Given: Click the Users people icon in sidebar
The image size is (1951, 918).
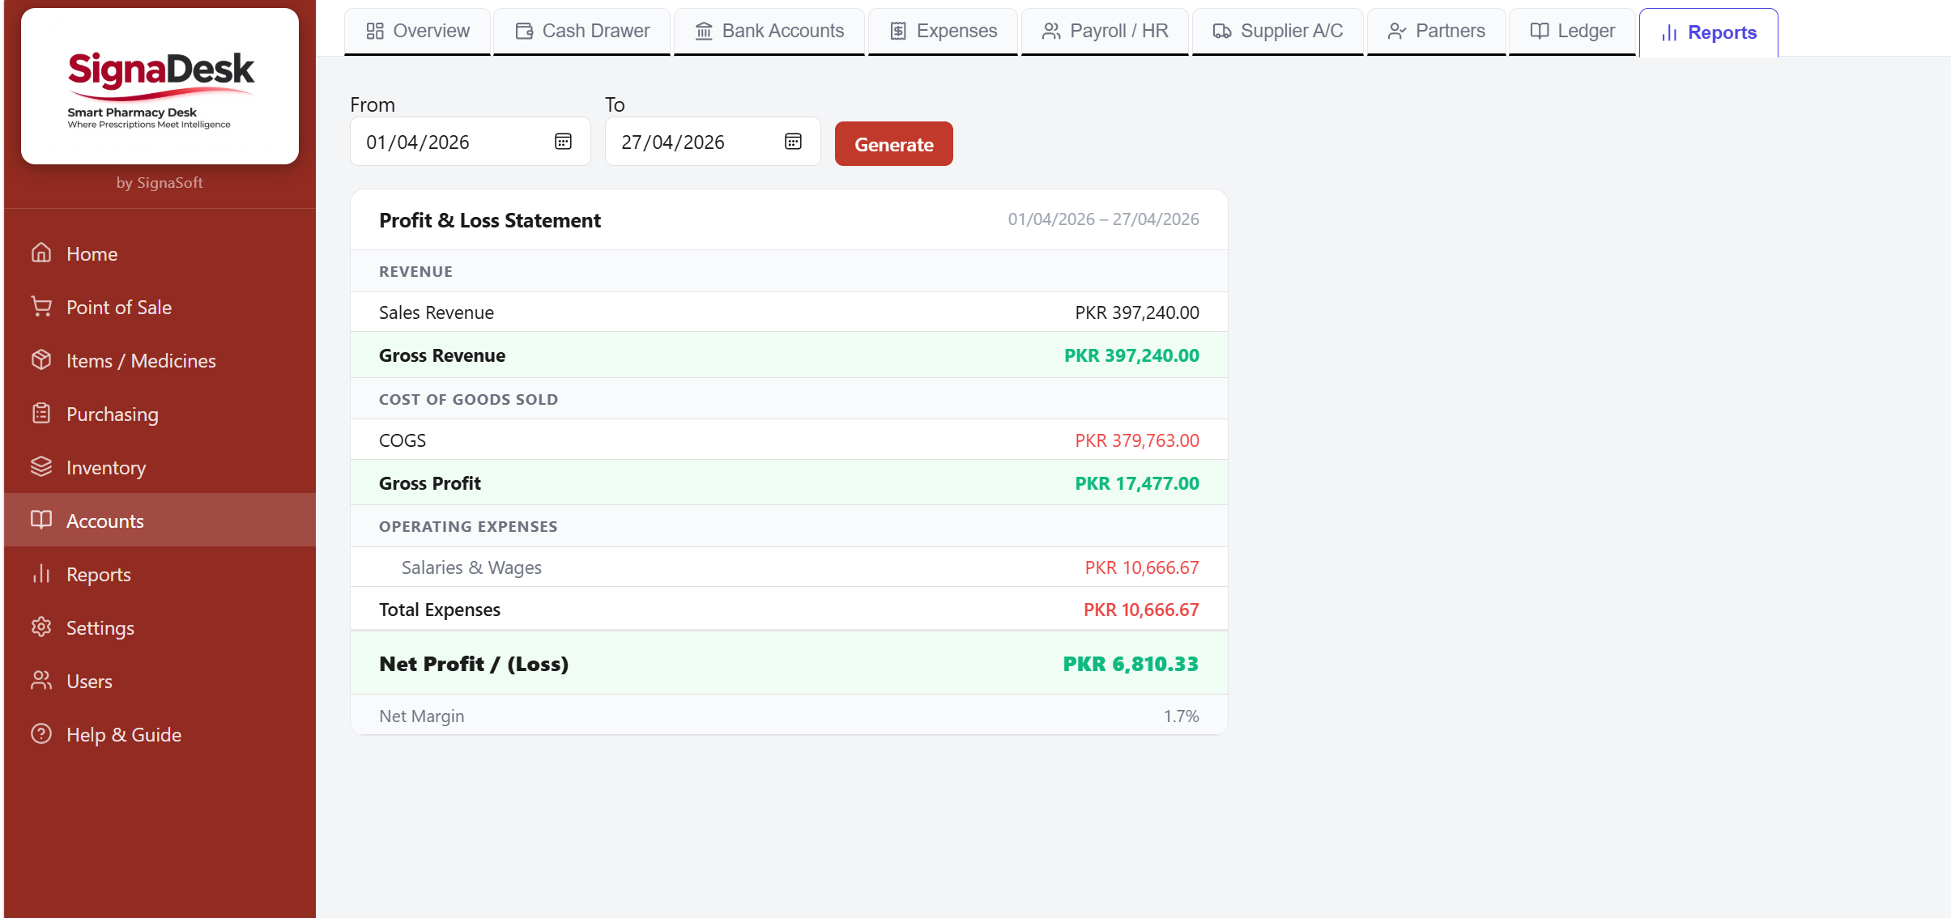Looking at the screenshot, I should (41, 681).
